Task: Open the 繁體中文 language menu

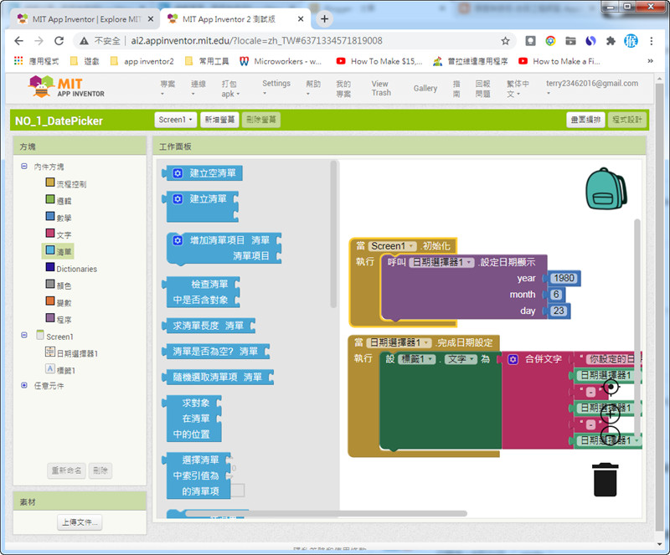Action: (x=518, y=89)
